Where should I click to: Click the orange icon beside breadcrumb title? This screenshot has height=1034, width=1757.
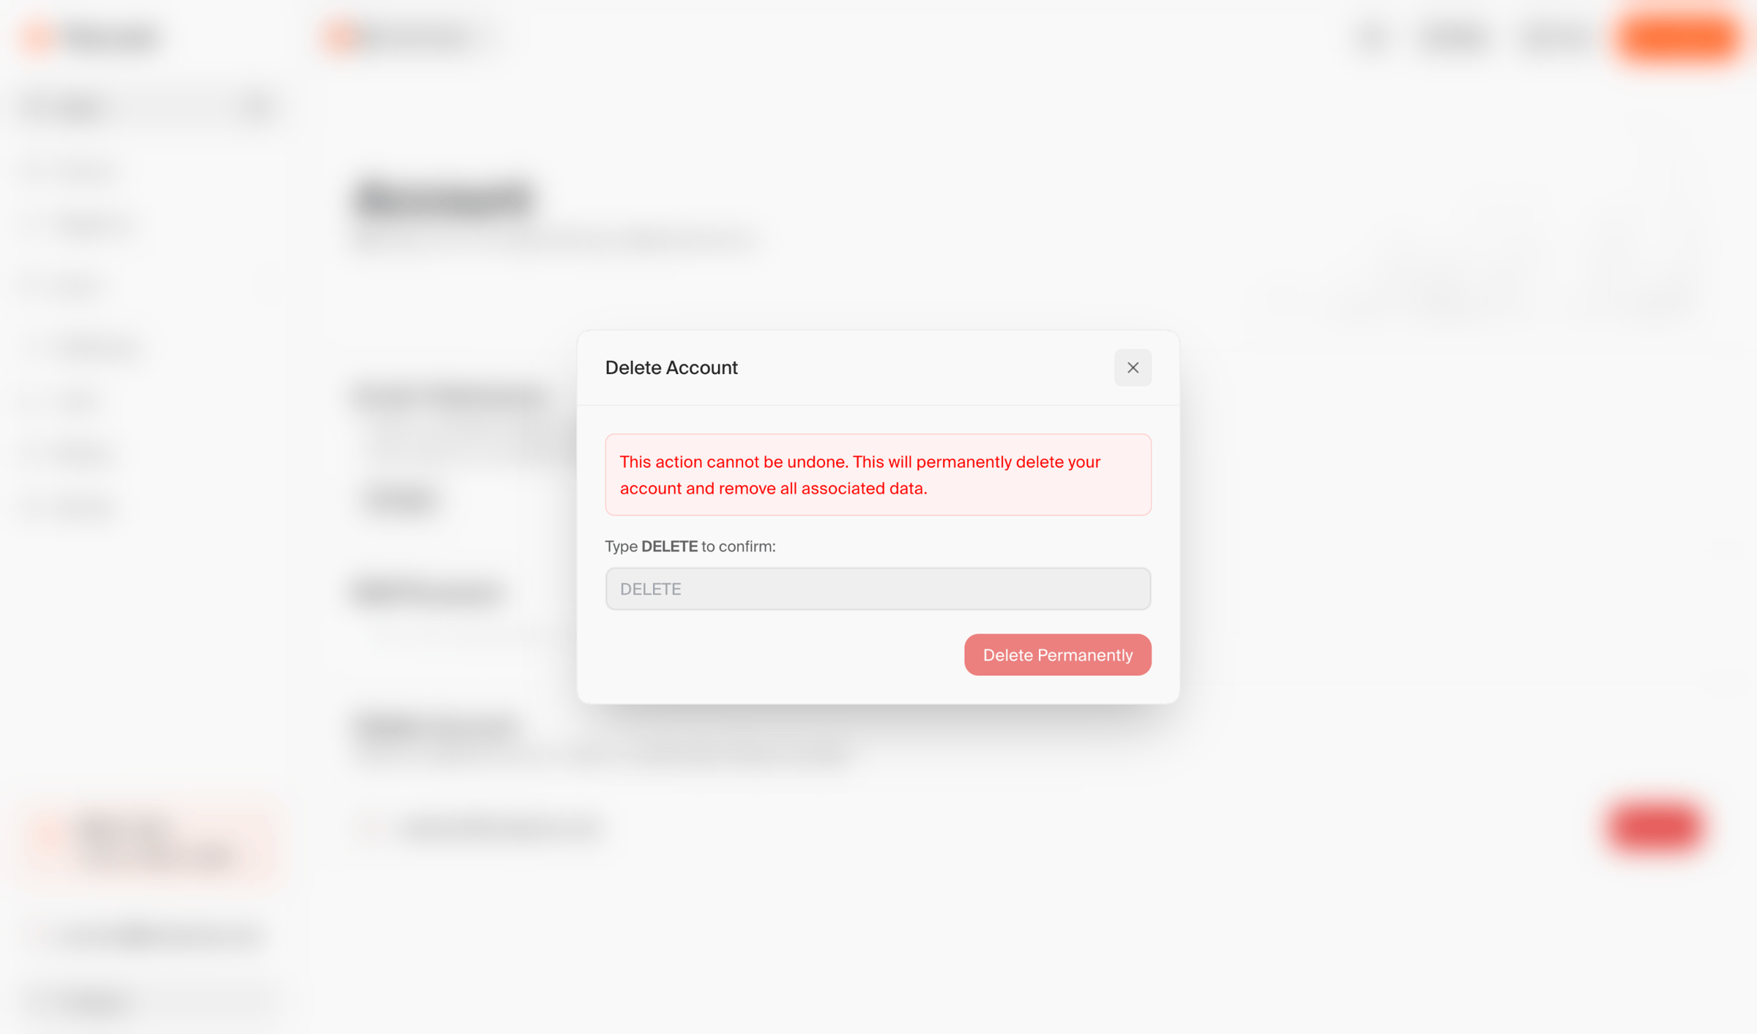tap(340, 37)
